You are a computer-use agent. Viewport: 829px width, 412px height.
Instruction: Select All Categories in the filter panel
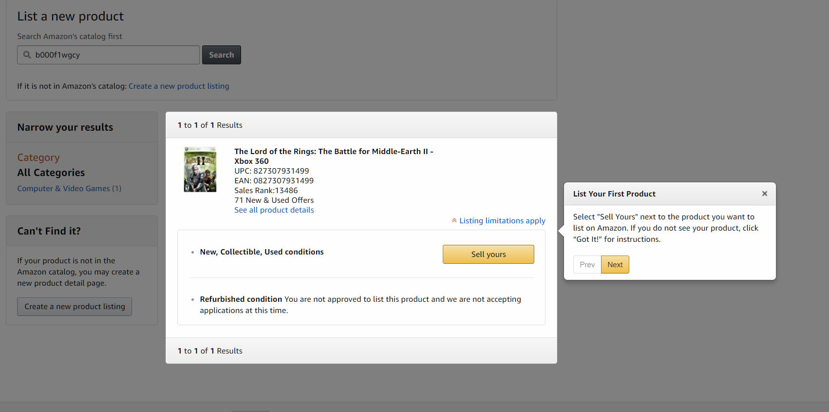coord(51,173)
